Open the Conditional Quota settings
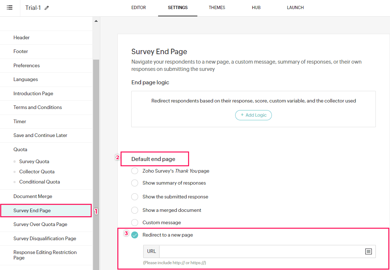 (x=40, y=182)
